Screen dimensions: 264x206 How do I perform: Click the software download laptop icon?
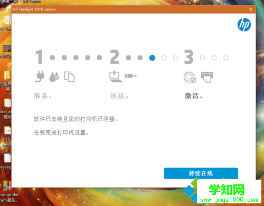coord(116,76)
